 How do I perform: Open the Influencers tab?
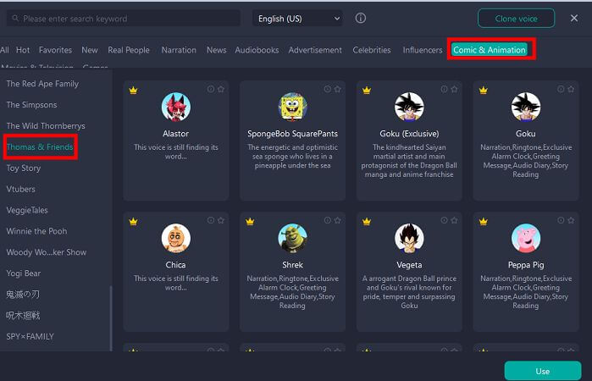(x=423, y=50)
